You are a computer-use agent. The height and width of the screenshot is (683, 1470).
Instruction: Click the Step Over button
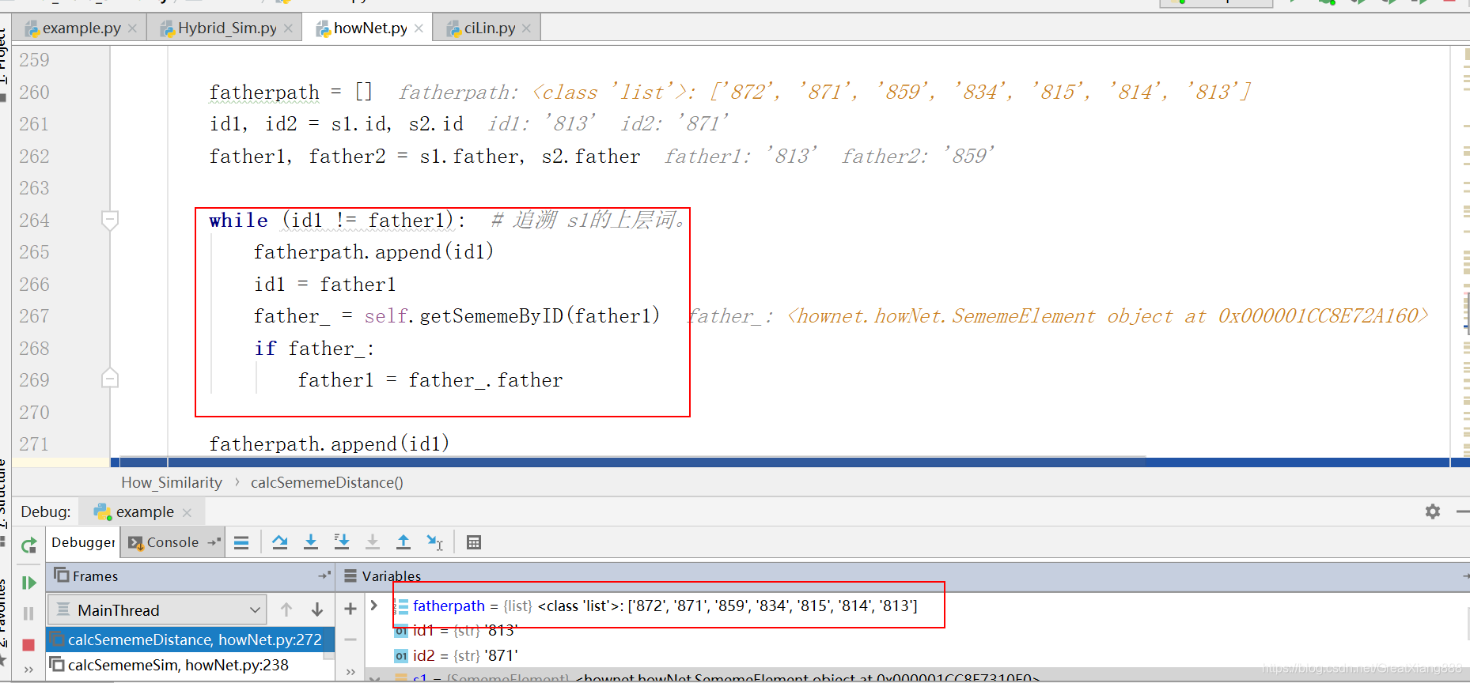pos(280,542)
